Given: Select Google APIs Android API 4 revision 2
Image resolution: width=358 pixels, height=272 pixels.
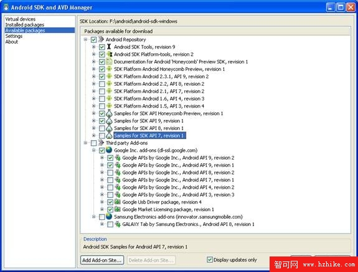Looking at the screenshot, I should click(x=178, y=188).
